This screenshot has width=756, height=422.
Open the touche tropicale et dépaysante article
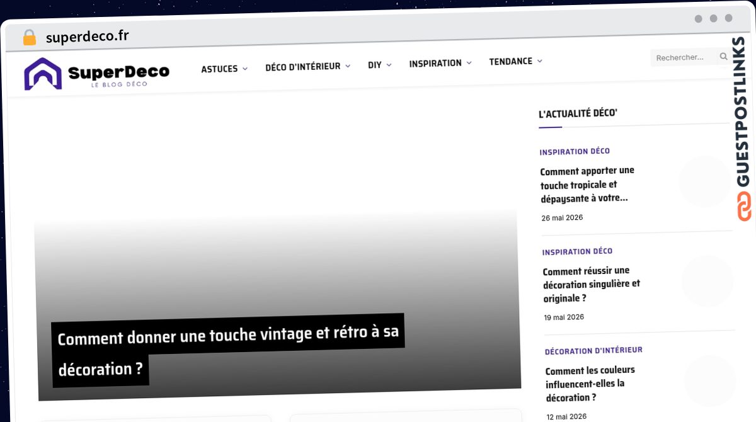click(587, 184)
